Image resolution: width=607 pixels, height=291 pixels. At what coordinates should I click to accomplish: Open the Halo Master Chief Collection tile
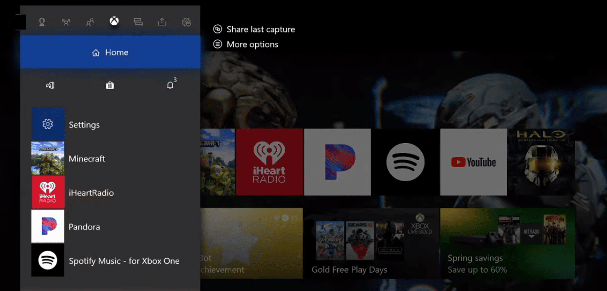pyautogui.click(x=541, y=162)
